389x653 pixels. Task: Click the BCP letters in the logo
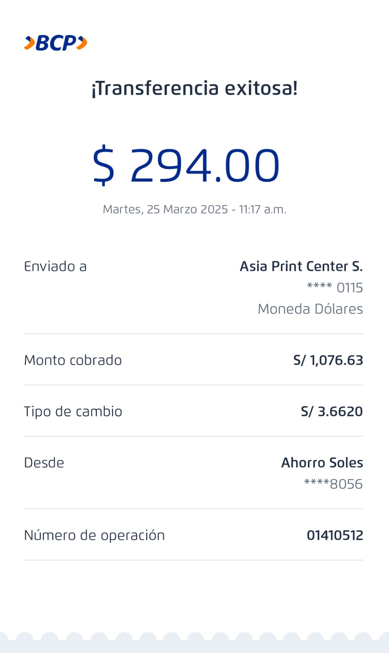coord(56,43)
